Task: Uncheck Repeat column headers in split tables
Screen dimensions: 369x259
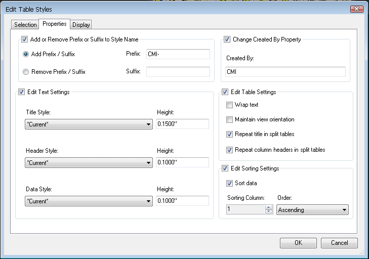Action: tap(230, 150)
